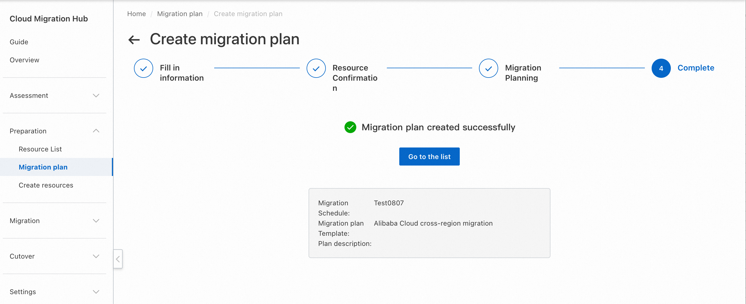Collapse the sidebar with the arrow handle
Image resolution: width=746 pixels, height=304 pixels.
point(118,259)
